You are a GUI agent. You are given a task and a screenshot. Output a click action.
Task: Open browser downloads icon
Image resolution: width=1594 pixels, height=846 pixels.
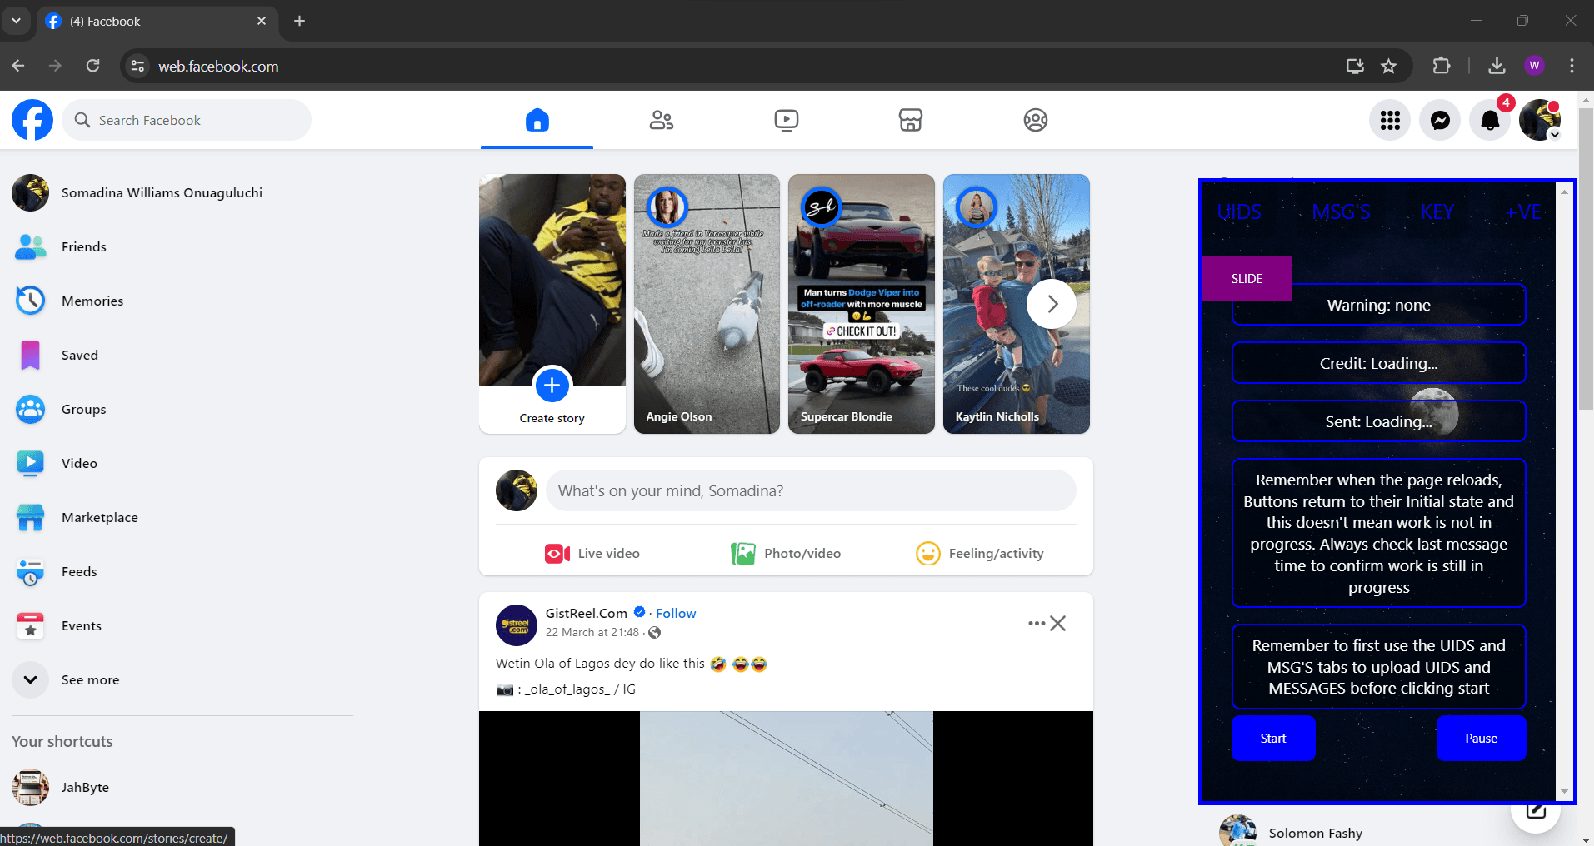pos(1497,66)
